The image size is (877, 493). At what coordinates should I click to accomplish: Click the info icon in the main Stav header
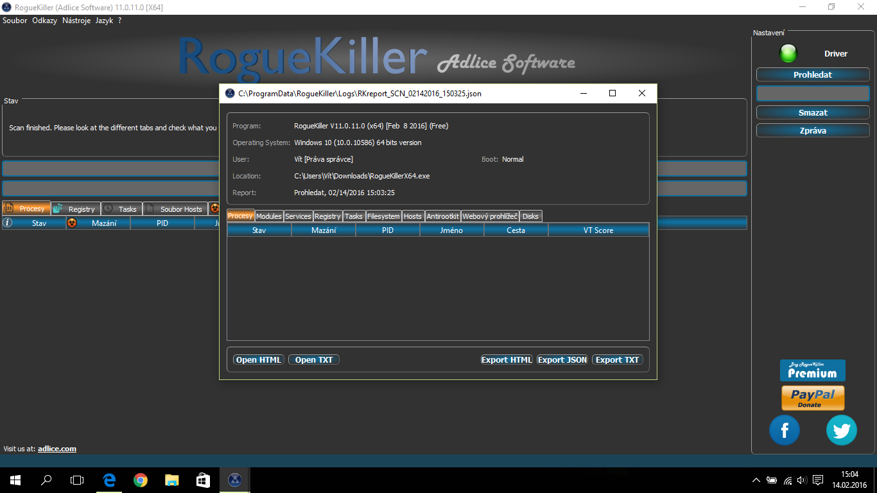click(x=8, y=223)
